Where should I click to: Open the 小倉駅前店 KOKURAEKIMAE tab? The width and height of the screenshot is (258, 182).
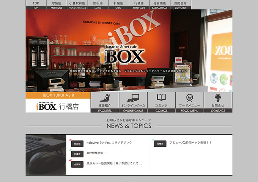tap(77, 5)
